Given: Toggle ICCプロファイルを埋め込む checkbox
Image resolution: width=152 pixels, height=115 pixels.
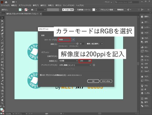Looking at the screenshot, I should [41, 75].
